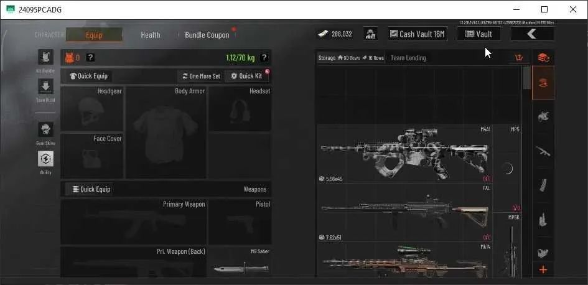
Task: Select the magazine category icon in sidebar
Action: tap(543, 185)
